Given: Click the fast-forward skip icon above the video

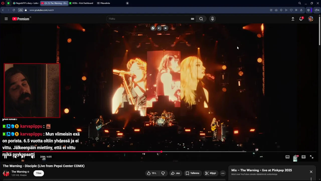Looking at the screenshot, I should click(166, 28).
